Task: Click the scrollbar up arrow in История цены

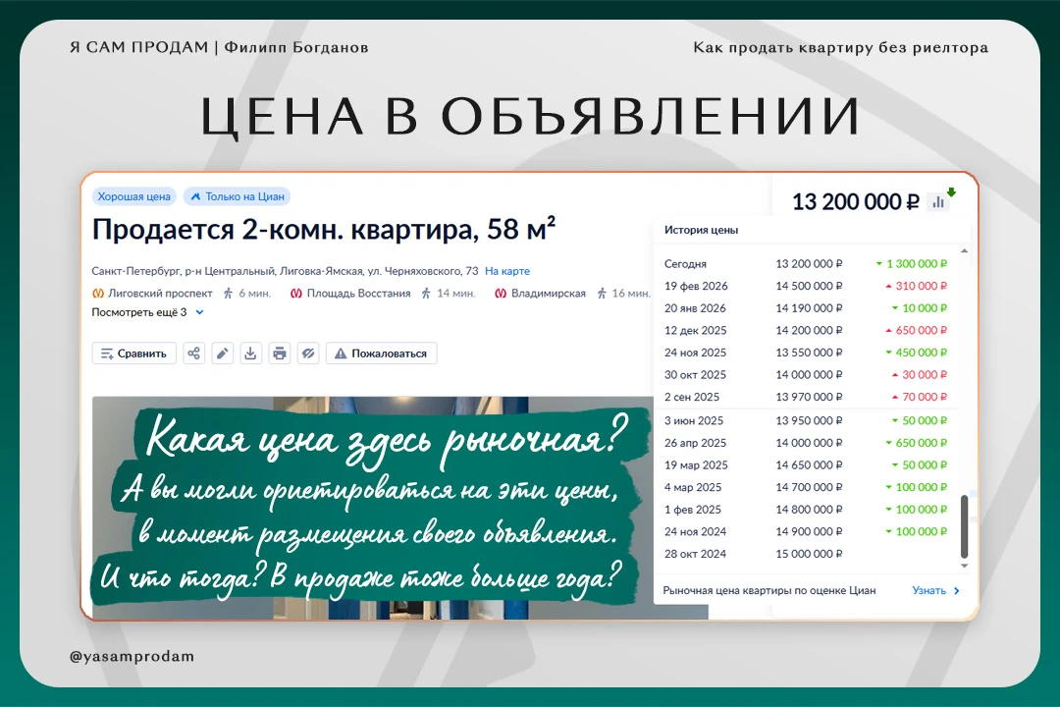Action: click(965, 251)
